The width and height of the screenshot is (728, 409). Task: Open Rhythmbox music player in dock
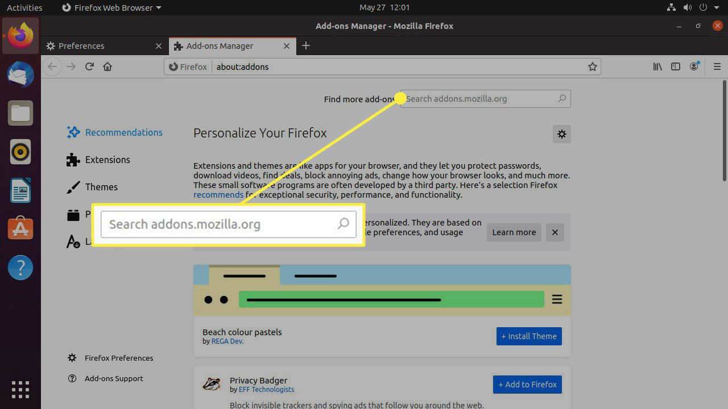(20, 152)
